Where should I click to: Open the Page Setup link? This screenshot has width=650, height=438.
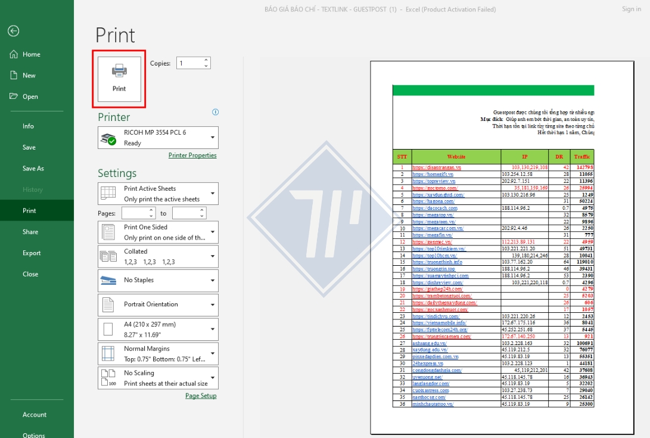tap(201, 396)
